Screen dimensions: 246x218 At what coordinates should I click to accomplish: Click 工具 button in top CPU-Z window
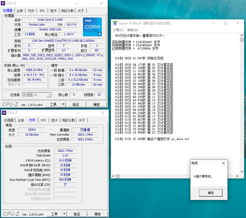coord(53,104)
